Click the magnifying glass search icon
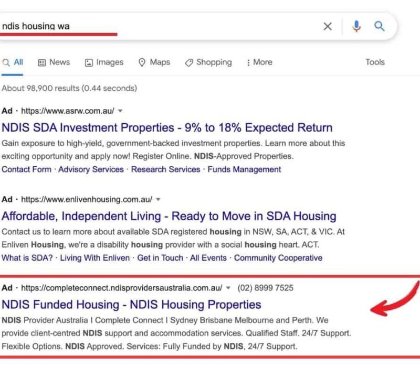The image size is (420, 367). pos(380,26)
